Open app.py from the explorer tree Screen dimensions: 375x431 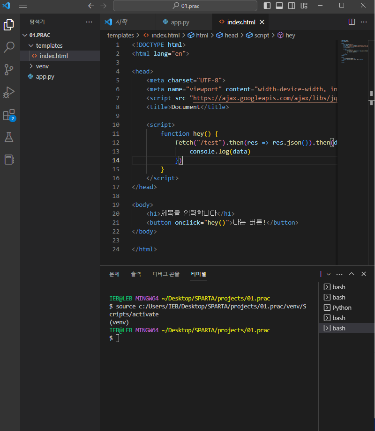60,77
